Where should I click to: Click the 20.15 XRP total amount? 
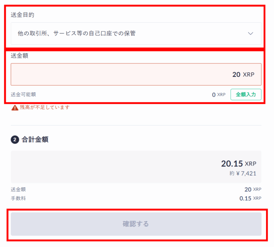tap(238, 164)
